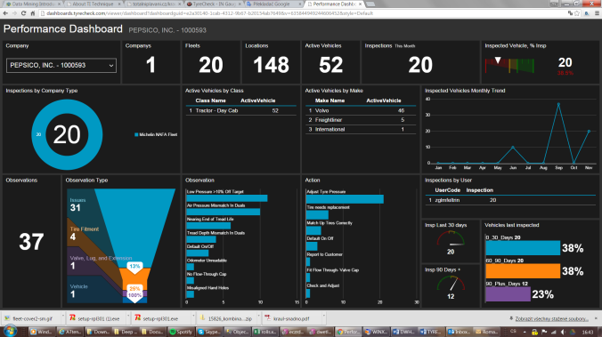
Task: Click the 0_30_Days blue bar
Action: tap(523, 248)
